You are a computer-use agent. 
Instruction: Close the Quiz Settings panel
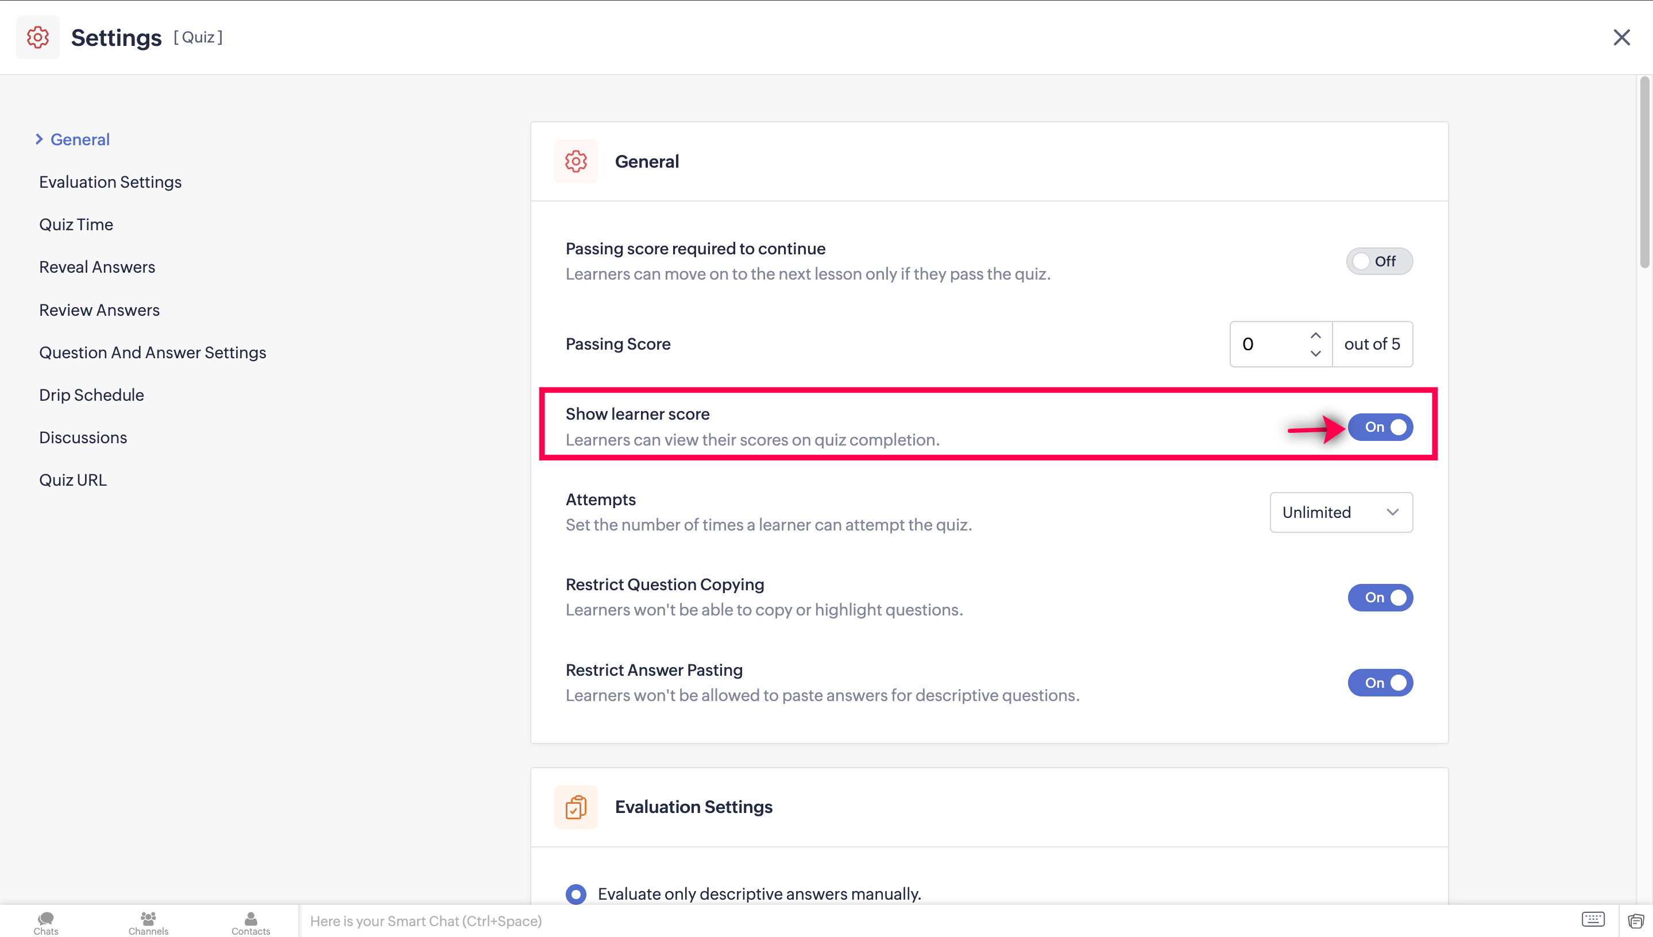click(1621, 37)
